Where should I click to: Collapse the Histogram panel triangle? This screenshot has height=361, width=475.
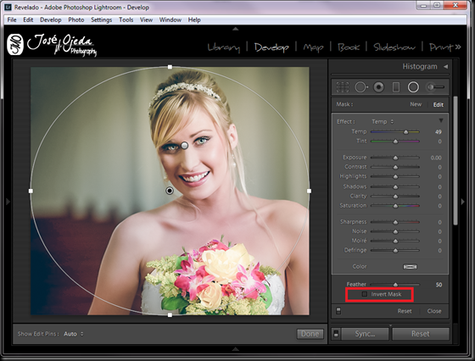(445, 67)
